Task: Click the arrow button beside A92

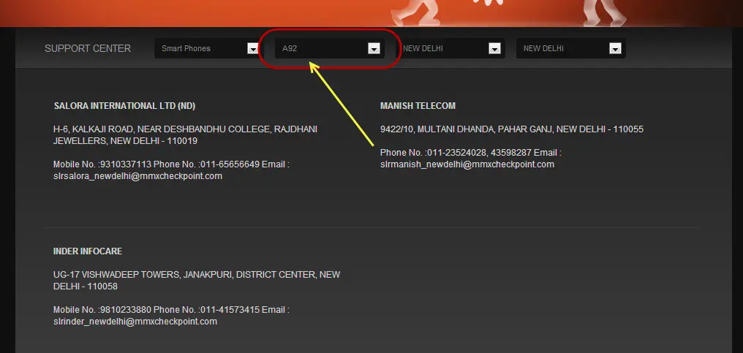Action: [x=374, y=48]
